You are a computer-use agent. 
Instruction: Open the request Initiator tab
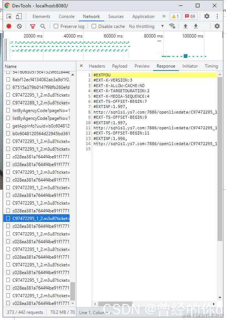click(x=190, y=66)
